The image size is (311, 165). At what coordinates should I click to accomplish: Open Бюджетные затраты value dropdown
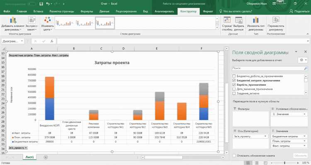pyautogui.click(x=304, y=136)
